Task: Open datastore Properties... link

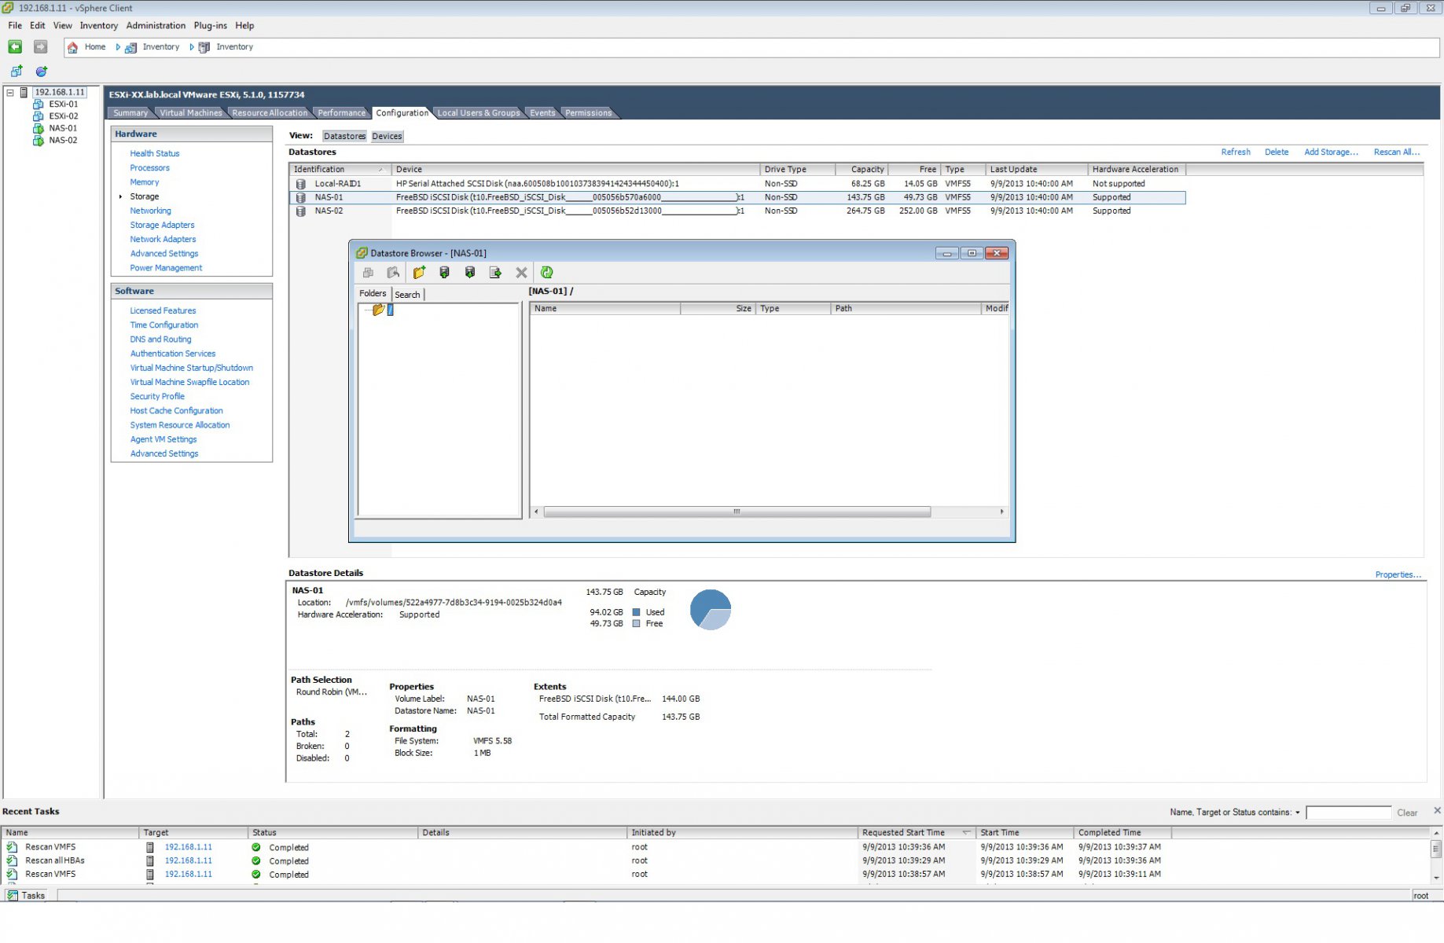Action: (1398, 574)
